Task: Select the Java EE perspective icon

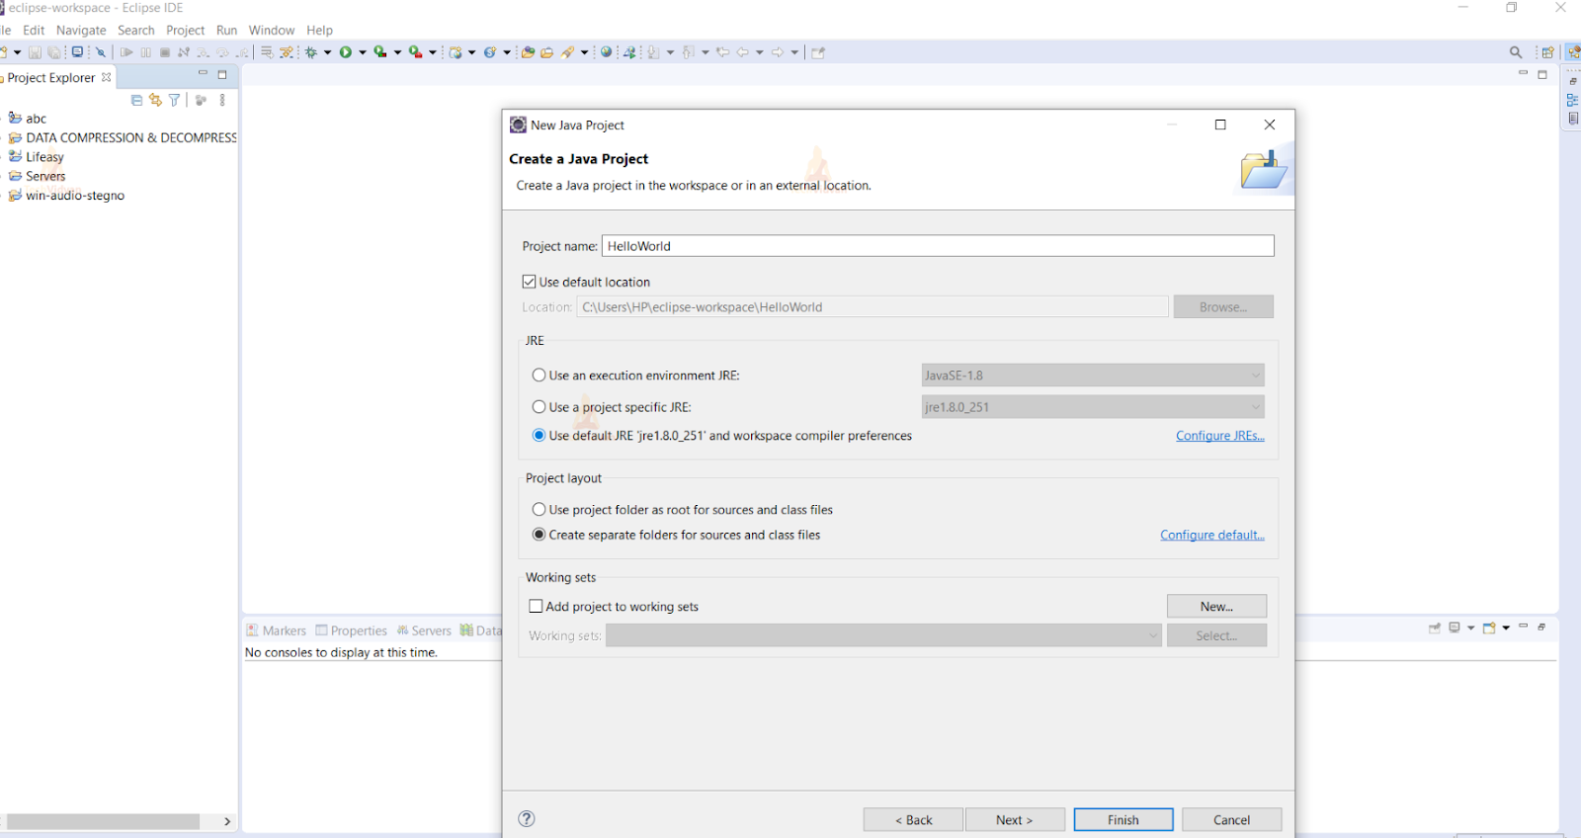Action: [x=1573, y=52]
